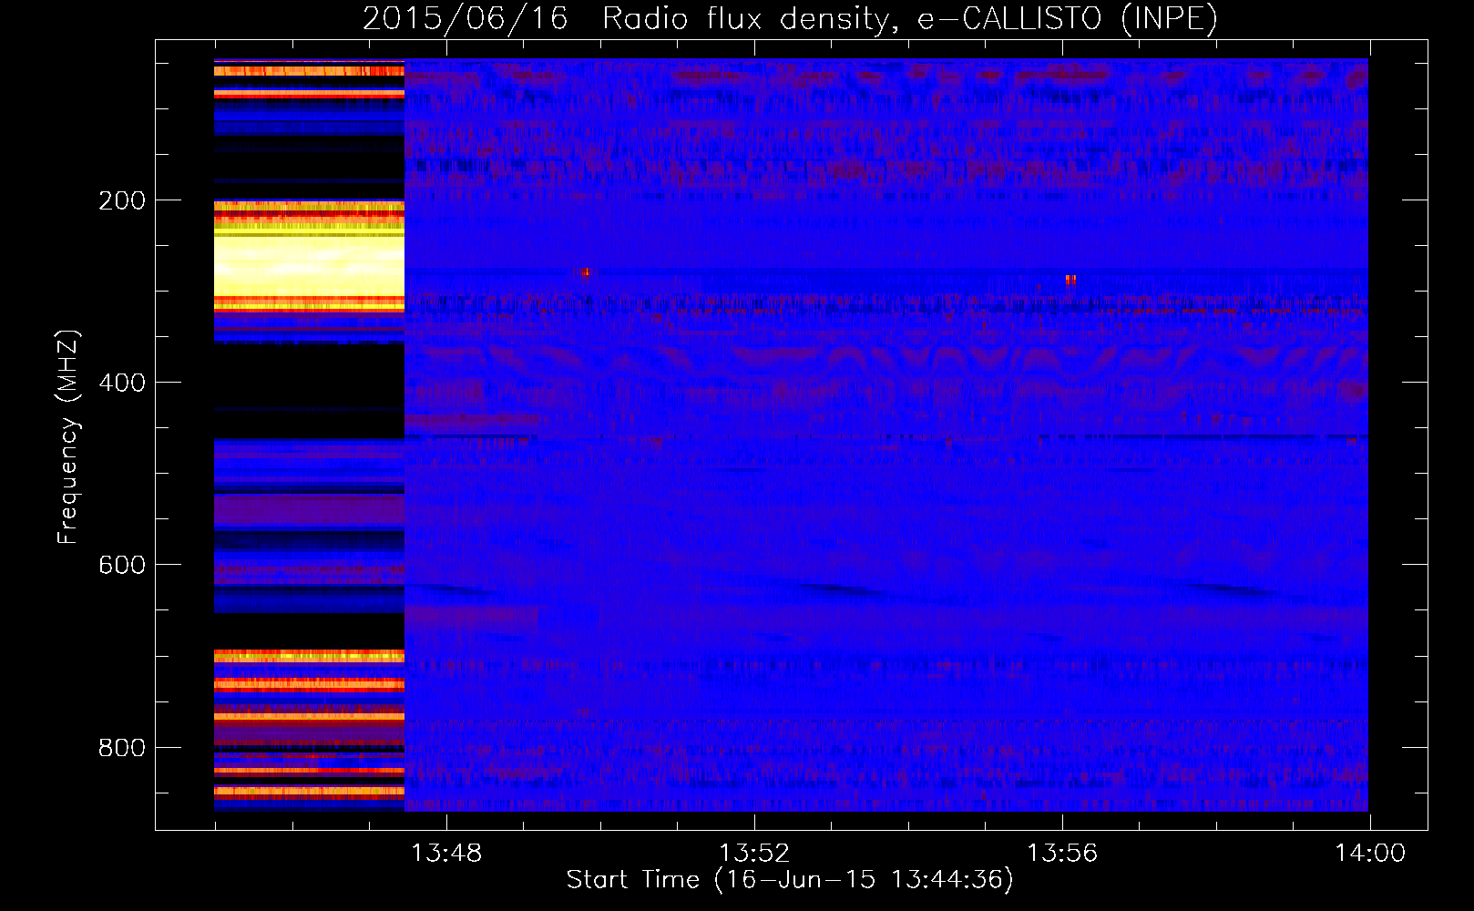This screenshot has height=911, width=1474.
Task: Click the date '2015/06/16' in the title
Action: [x=465, y=18]
